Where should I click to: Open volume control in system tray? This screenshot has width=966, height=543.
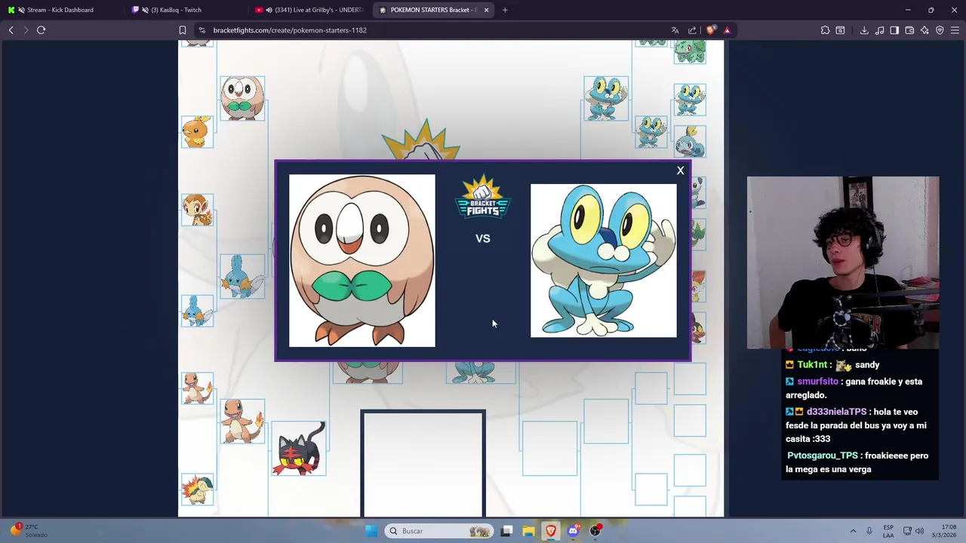click(x=919, y=531)
